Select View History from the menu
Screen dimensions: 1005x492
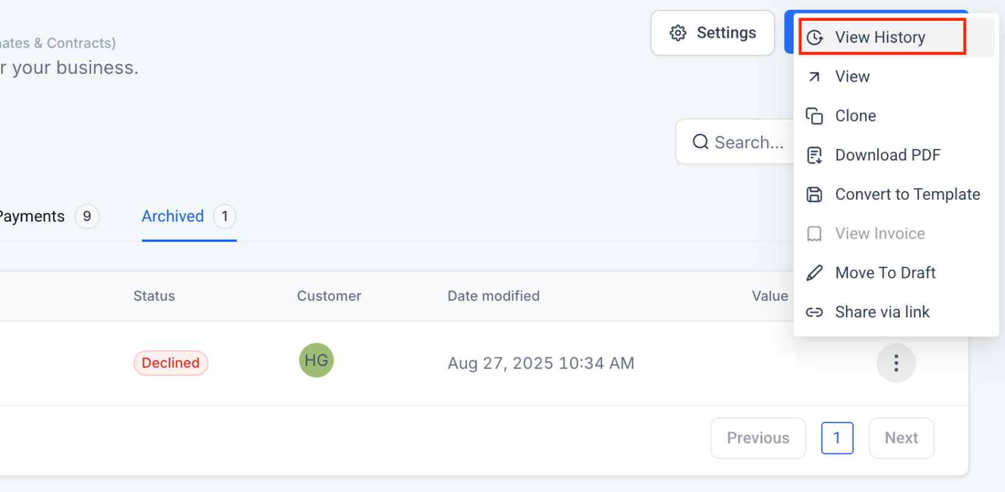pos(880,38)
